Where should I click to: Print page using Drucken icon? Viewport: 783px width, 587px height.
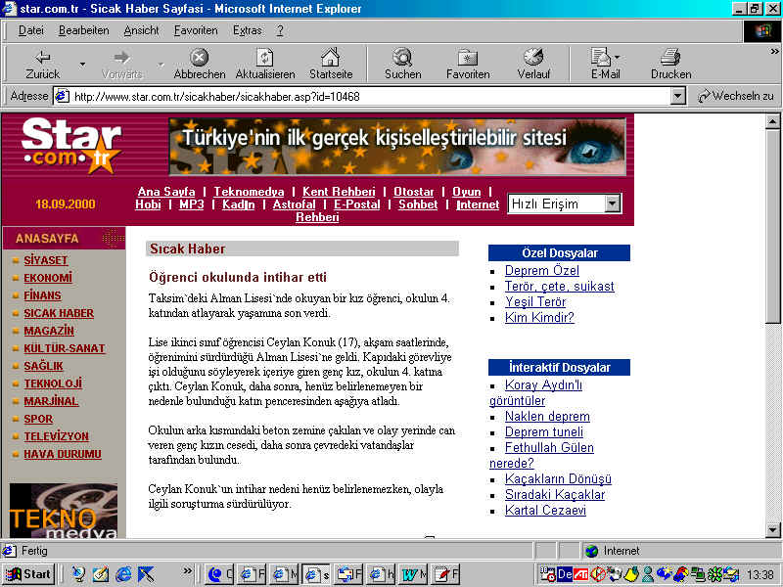pos(670,58)
